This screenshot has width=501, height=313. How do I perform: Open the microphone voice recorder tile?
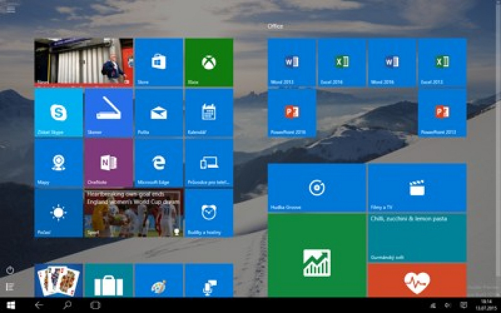pos(209,280)
